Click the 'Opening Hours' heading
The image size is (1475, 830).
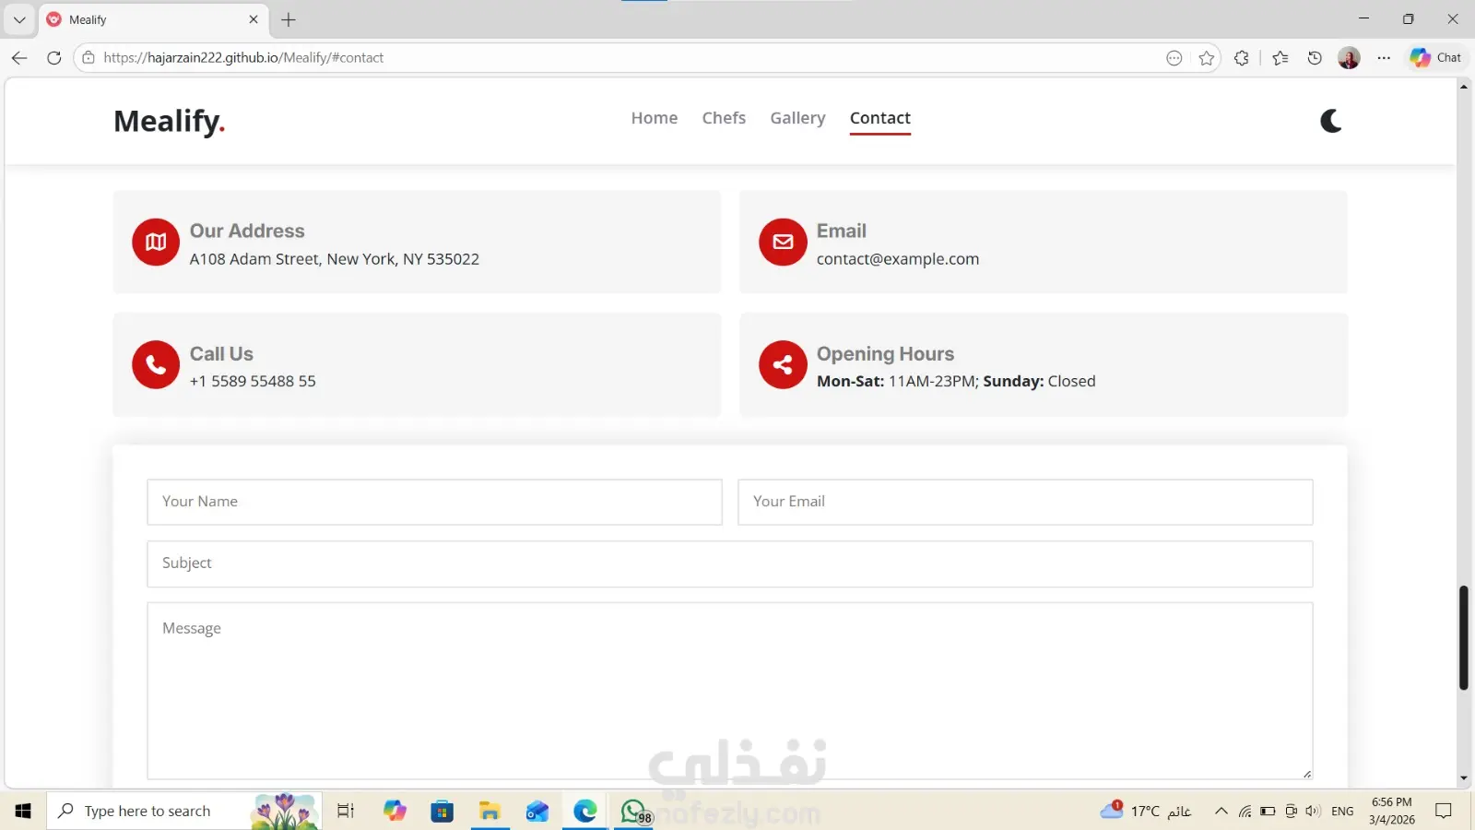[885, 354]
